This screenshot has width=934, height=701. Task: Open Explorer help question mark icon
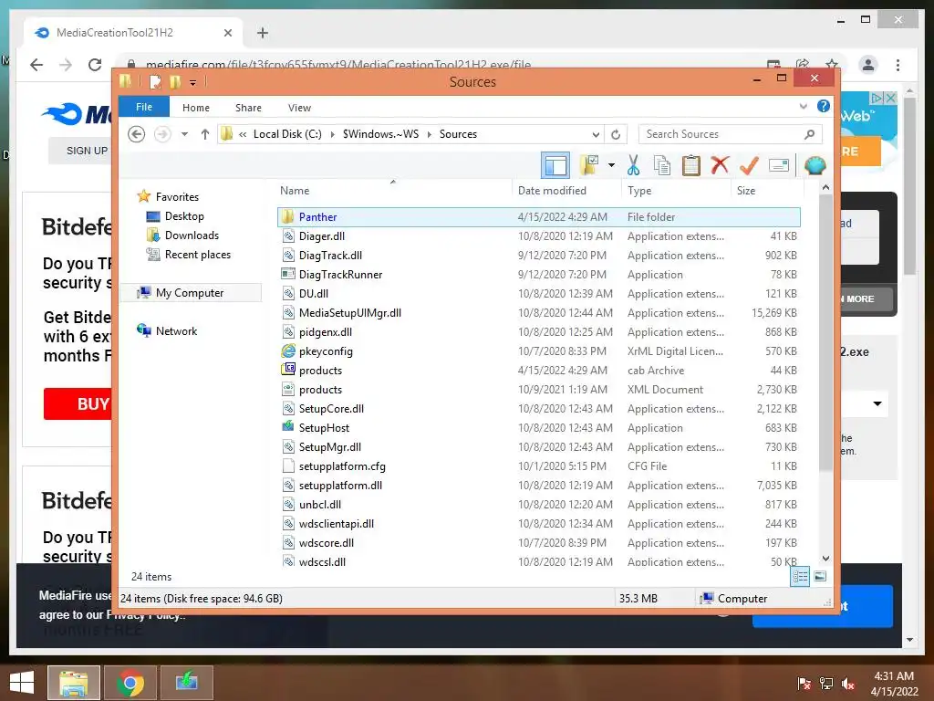(x=824, y=106)
